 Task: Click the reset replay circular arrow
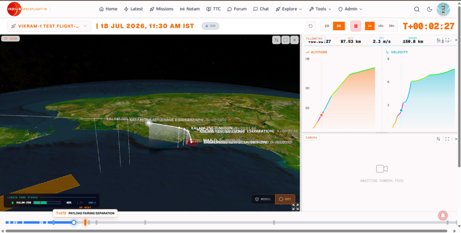(x=311, y=26)
